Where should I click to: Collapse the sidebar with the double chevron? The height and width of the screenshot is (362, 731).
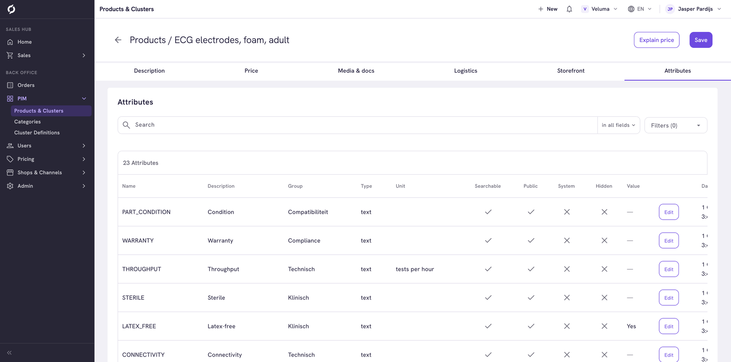coord(9,353)
